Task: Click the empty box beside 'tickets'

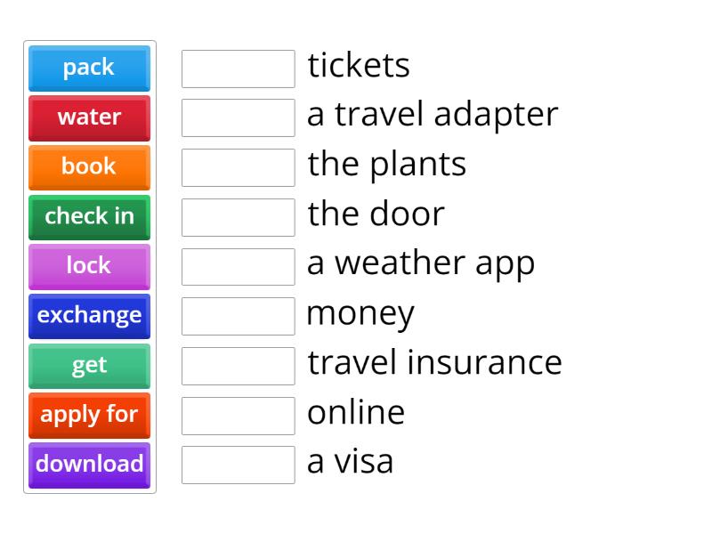Action: pyautogui.click(x=238, y=69)
